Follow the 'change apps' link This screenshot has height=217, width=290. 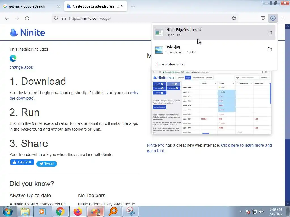[21, 67]
